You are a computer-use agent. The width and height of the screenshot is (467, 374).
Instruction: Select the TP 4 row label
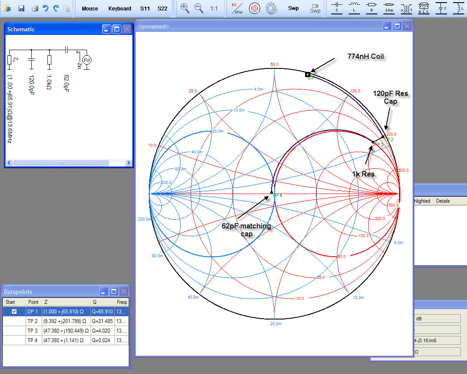[33, 340]
